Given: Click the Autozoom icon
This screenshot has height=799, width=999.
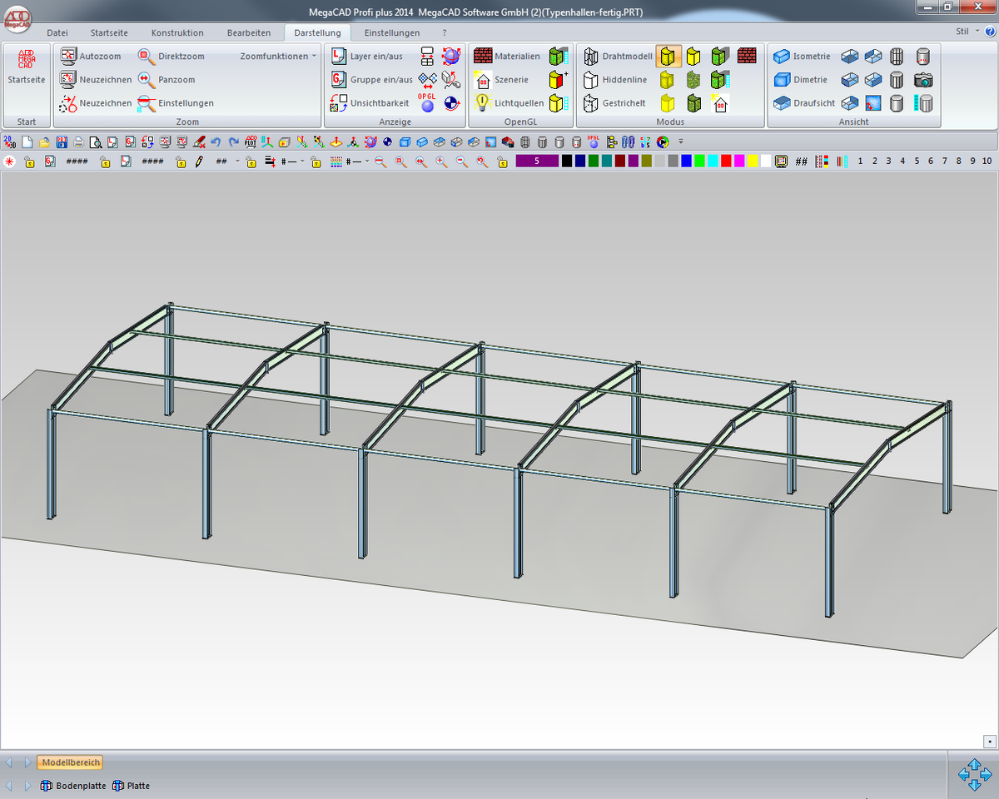Looking at the screenshot, I should coord(68,57).
